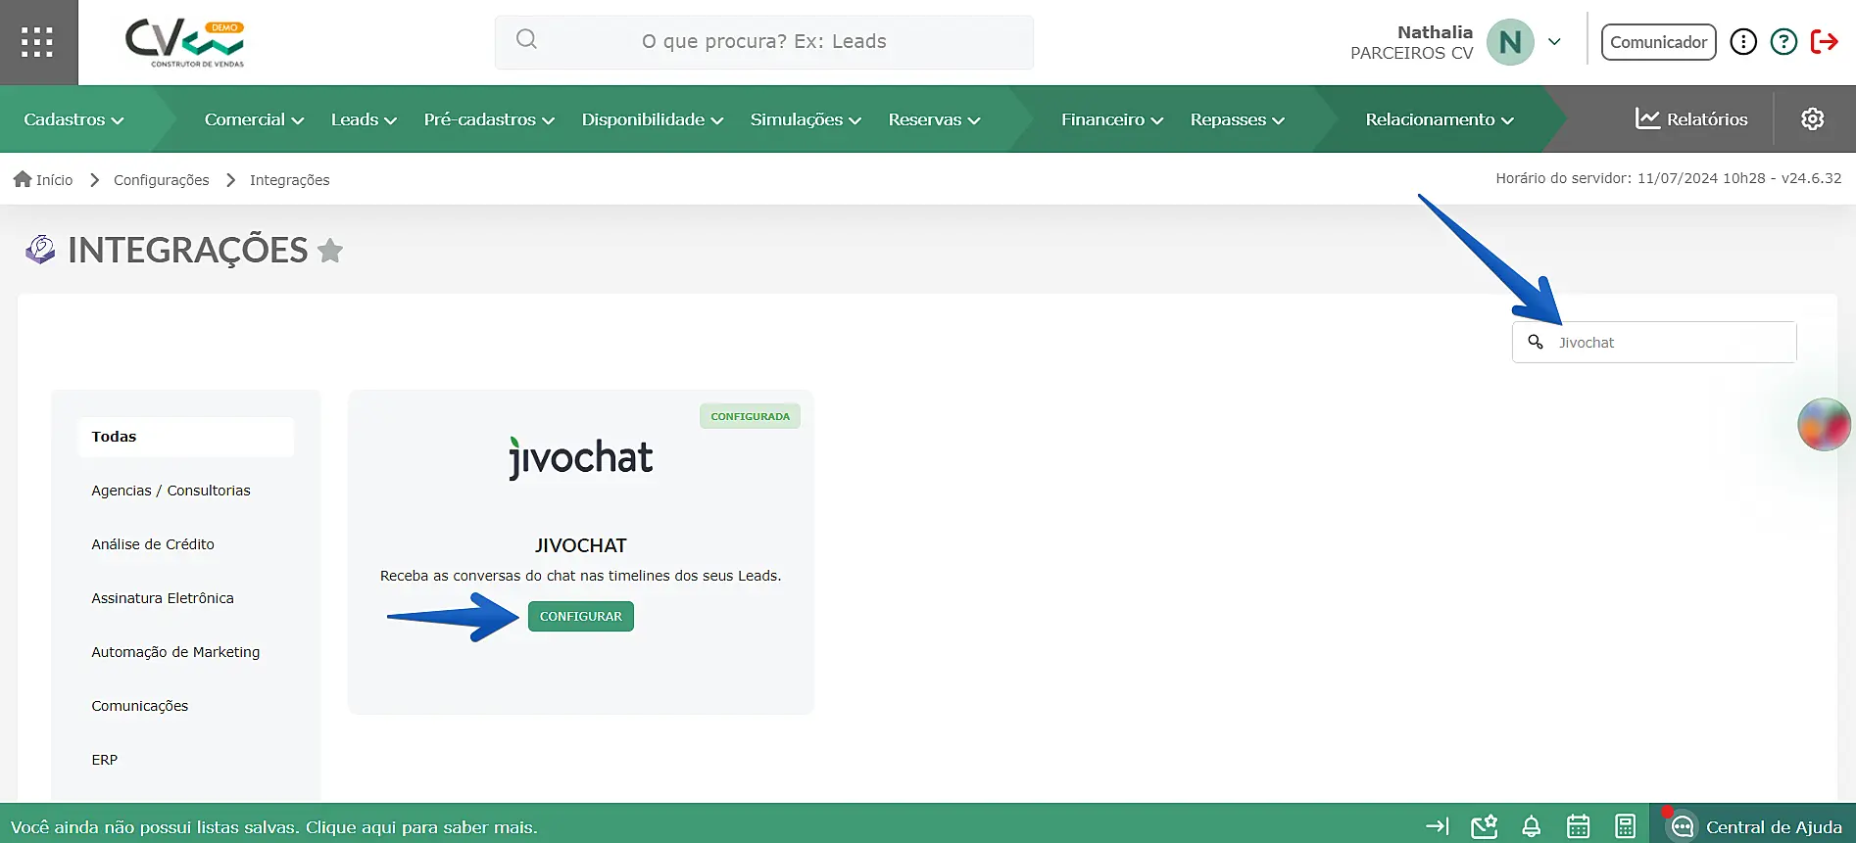Click the Integrações page title icon
This screenshot has height=843, width=1856.
coord(40,250)
